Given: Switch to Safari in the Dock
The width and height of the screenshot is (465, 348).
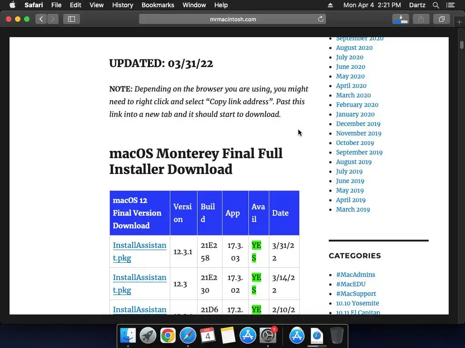Looking at the screenshot, I should tap(188, 336).
